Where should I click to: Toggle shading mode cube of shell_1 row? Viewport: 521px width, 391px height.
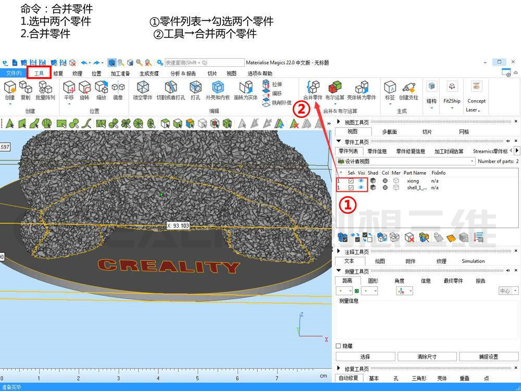click(373, 188)
